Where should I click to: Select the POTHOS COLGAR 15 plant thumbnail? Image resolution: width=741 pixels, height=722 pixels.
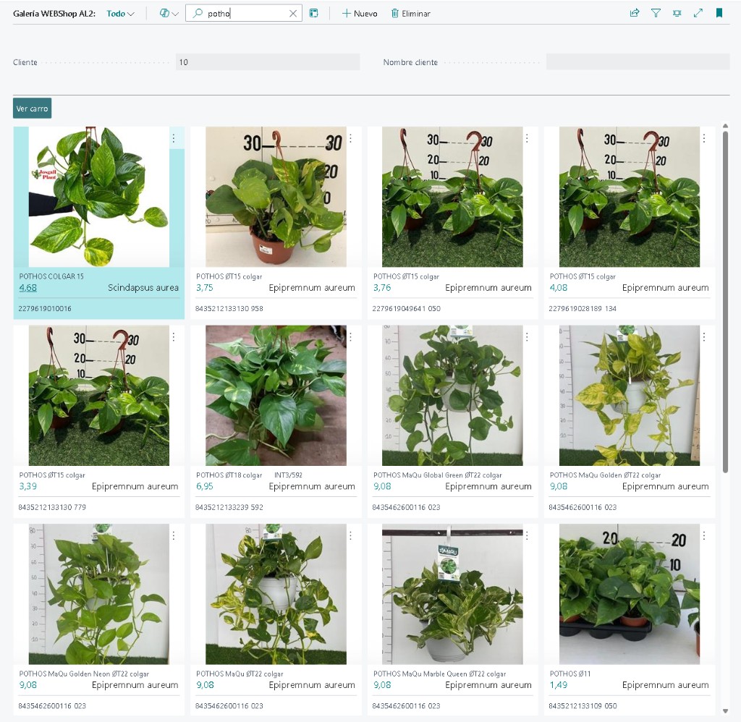pyautogui.click(x=98, y=197)
